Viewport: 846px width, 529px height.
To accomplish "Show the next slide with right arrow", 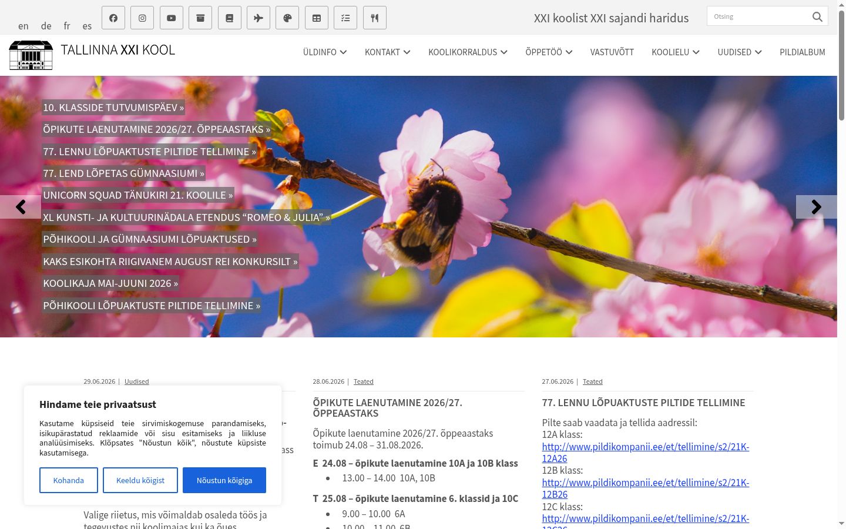I will coord(816,207).
